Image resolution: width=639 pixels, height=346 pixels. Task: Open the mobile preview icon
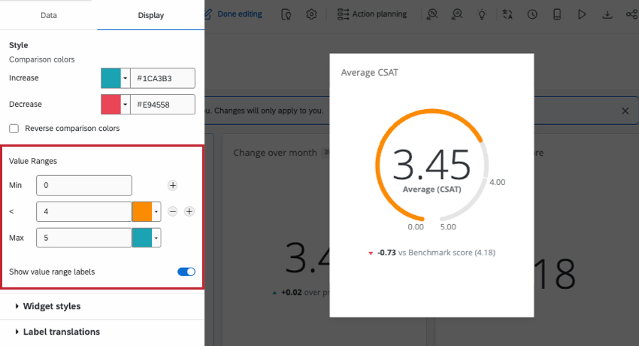557,14
